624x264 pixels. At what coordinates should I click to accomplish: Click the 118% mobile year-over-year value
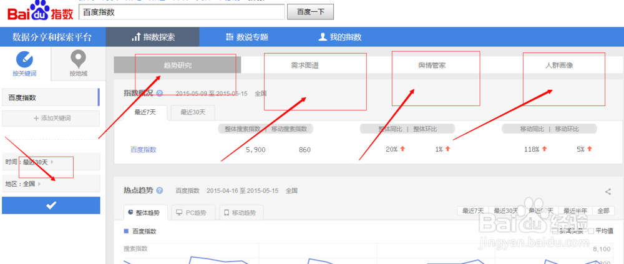pyautogui.click(x=532, y=149)
